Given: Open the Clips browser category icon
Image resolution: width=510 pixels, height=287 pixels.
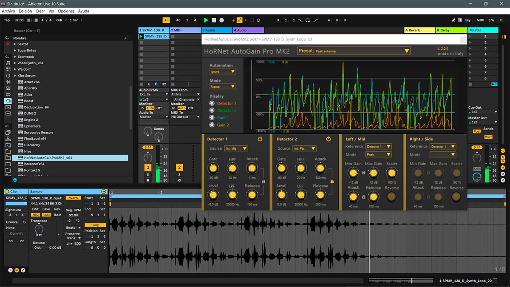Looking at the screenshot, I should (8, 108).
